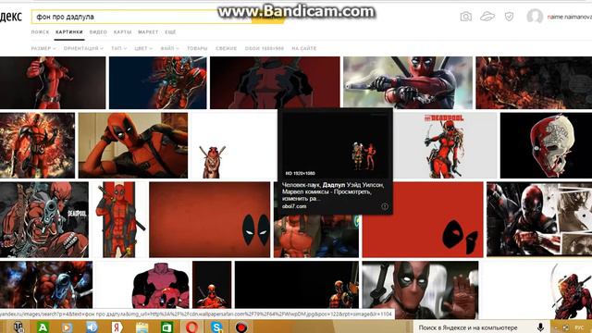
Task: Open the oboi7.com source link
Action: click(294, 206)
